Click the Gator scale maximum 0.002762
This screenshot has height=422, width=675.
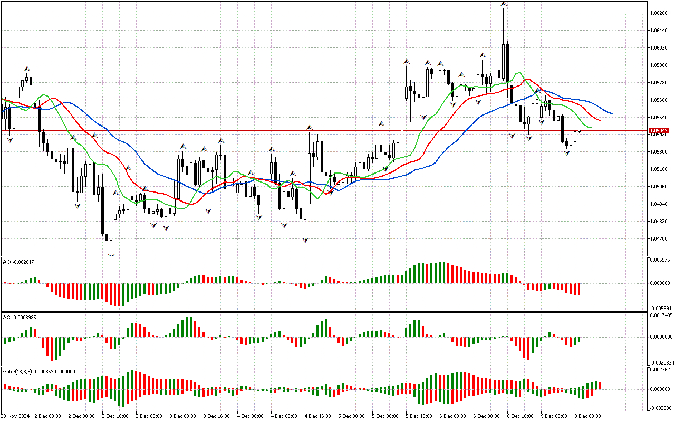coord(660,370)
